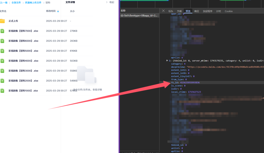Click the Excel icon for 影视剧集【冒险5000】.xlsx
The height and width of the screenshot is (153, 264).
pyautogui.click(x=2, y=51)
